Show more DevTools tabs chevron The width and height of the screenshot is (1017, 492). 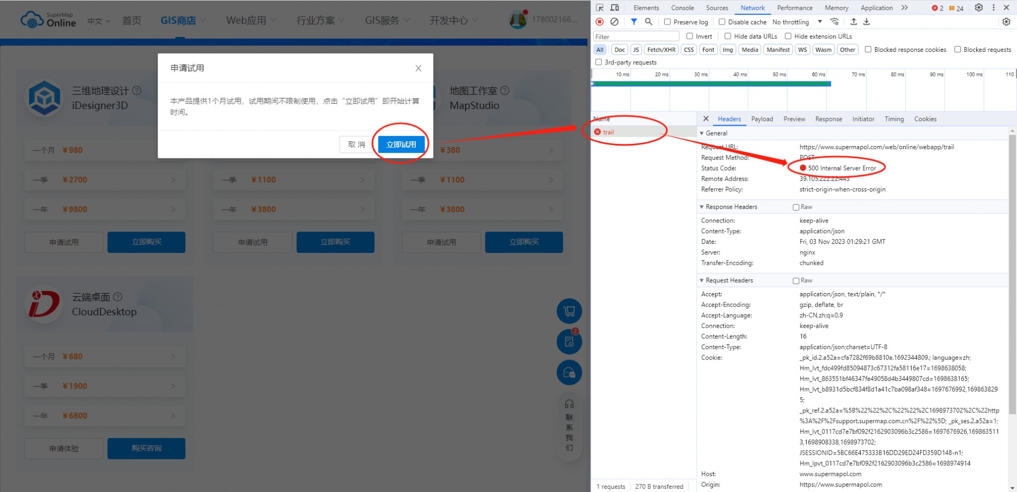[905, 7]
